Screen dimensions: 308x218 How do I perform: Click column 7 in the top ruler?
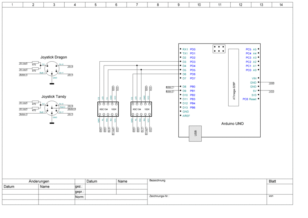137,5
